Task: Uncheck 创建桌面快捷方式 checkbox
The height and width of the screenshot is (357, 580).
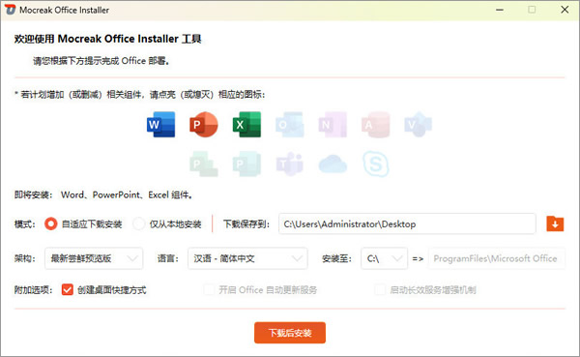Action: [x=68, y=289]
